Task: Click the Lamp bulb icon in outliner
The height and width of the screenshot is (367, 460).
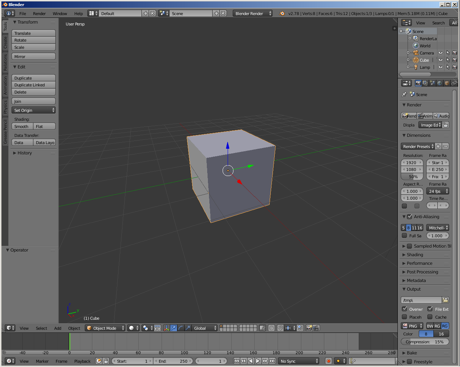Action: pos(416,67)
